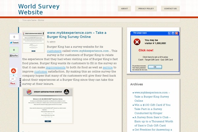Open the Privacy Policy menu item
The height and width of the screenshot is (132, 198).
pyautogui.click(x=146, y=9)
